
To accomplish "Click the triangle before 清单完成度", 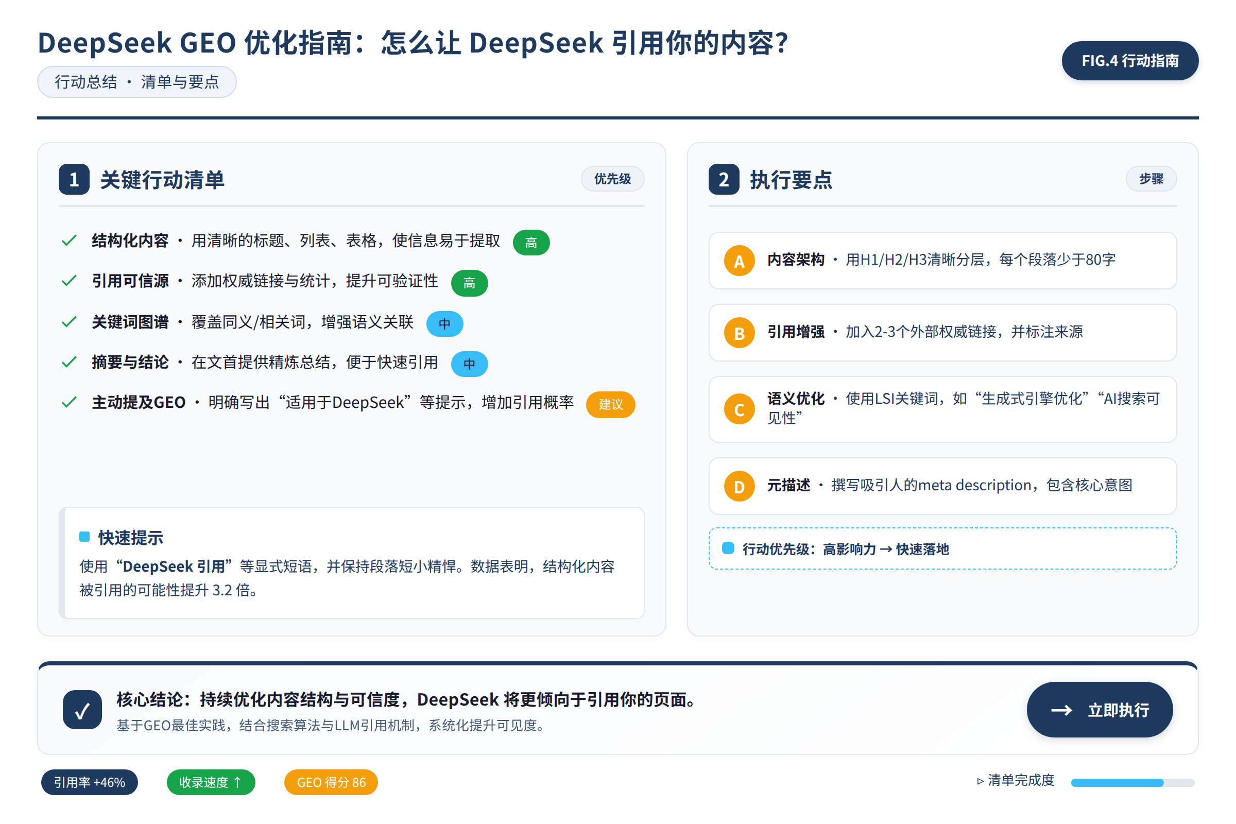I will [980, 781].
